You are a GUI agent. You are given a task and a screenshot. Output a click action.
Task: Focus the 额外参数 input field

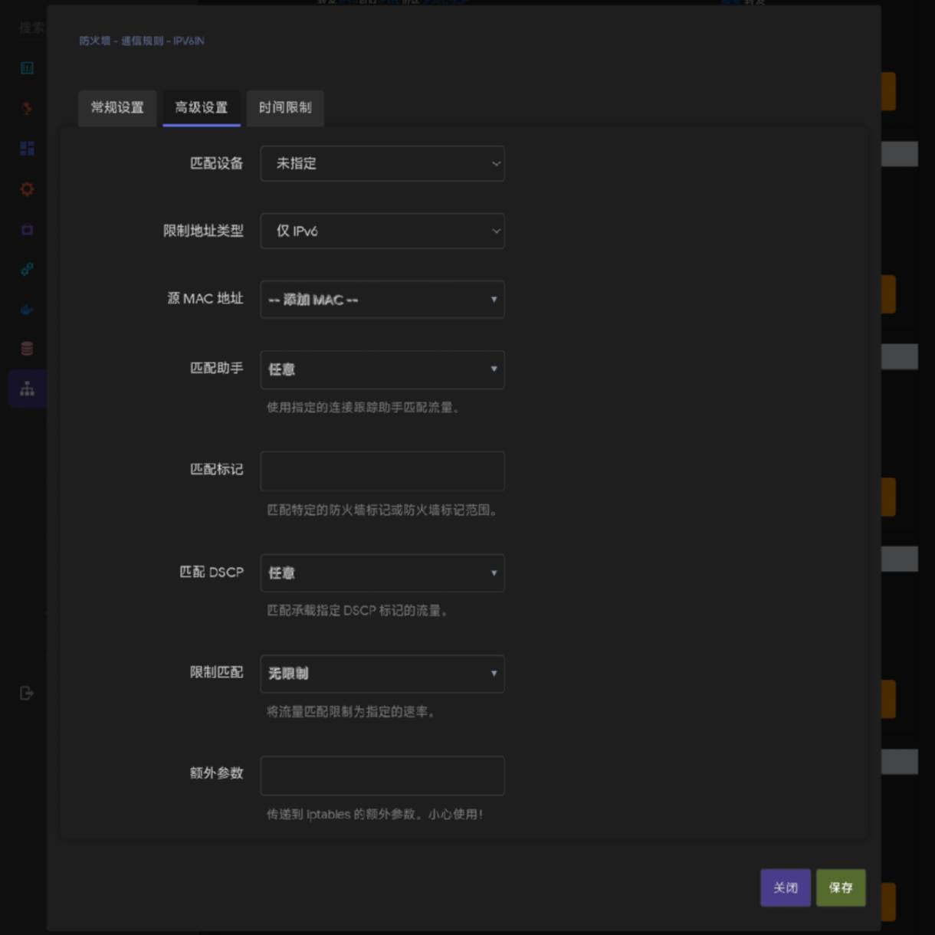[382, 776]
